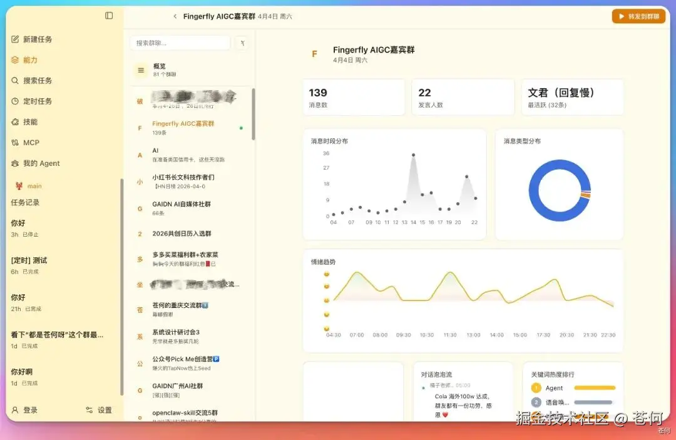Image resolution: width=676 pixels, height=440 pixels.
Task: Click the 能力 layers icon in sidebar
Action: coord(15,60)
